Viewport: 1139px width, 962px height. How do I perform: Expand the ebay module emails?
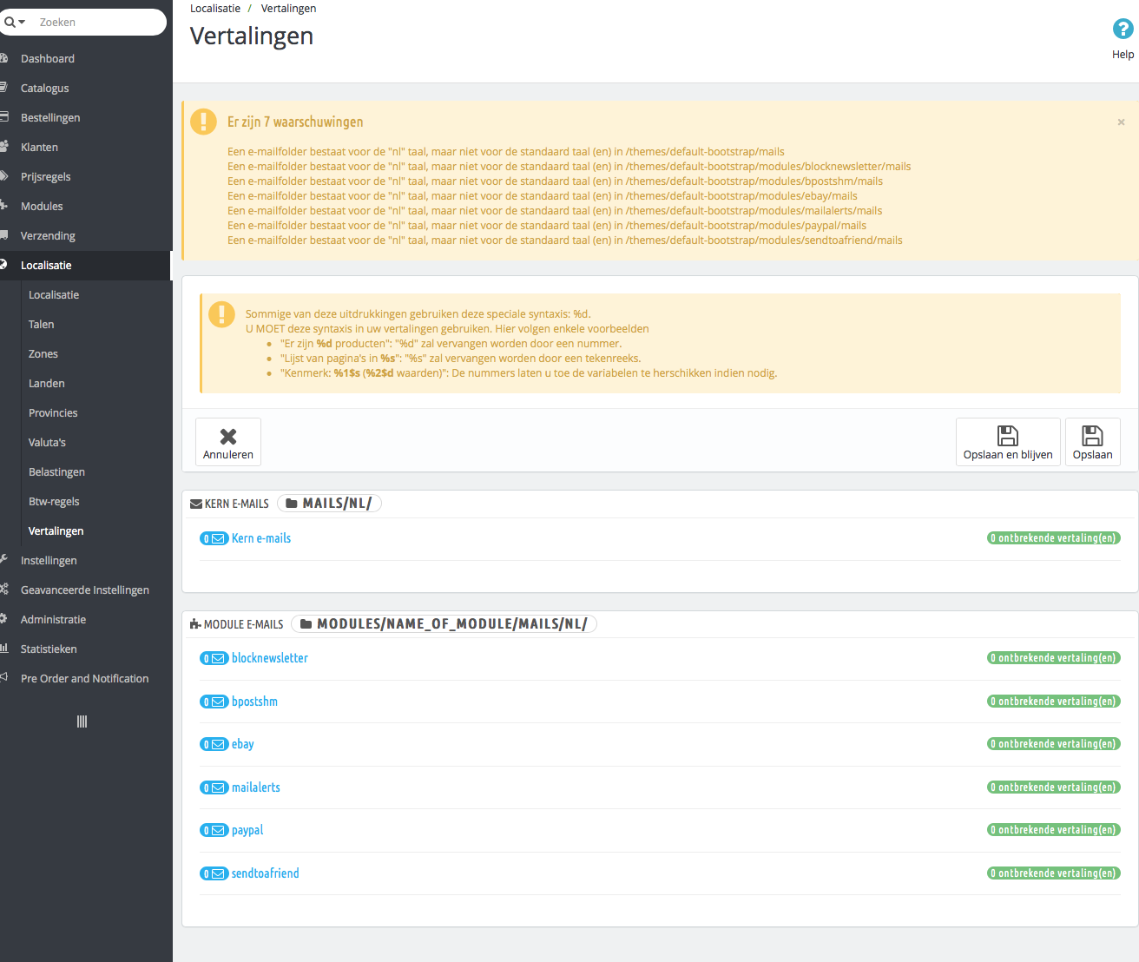(x=243, y=744)
